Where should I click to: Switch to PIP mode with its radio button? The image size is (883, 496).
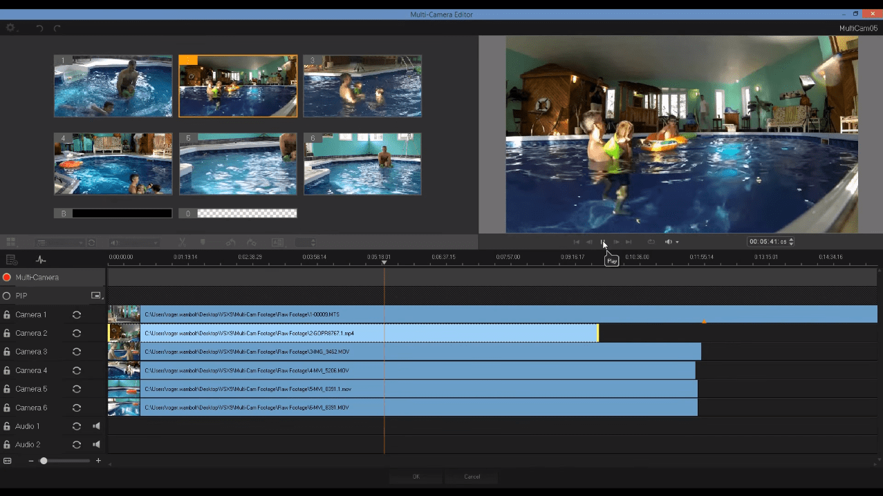click(6, 295)
